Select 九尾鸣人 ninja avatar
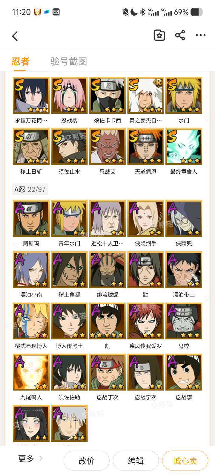The image size is (215, 475). coord(31,372)
